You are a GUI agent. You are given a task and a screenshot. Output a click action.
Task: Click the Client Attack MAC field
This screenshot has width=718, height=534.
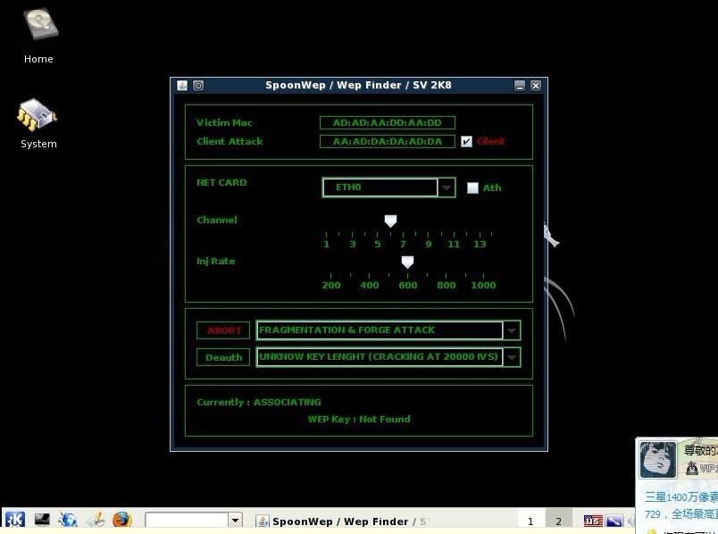pos(388,141)
